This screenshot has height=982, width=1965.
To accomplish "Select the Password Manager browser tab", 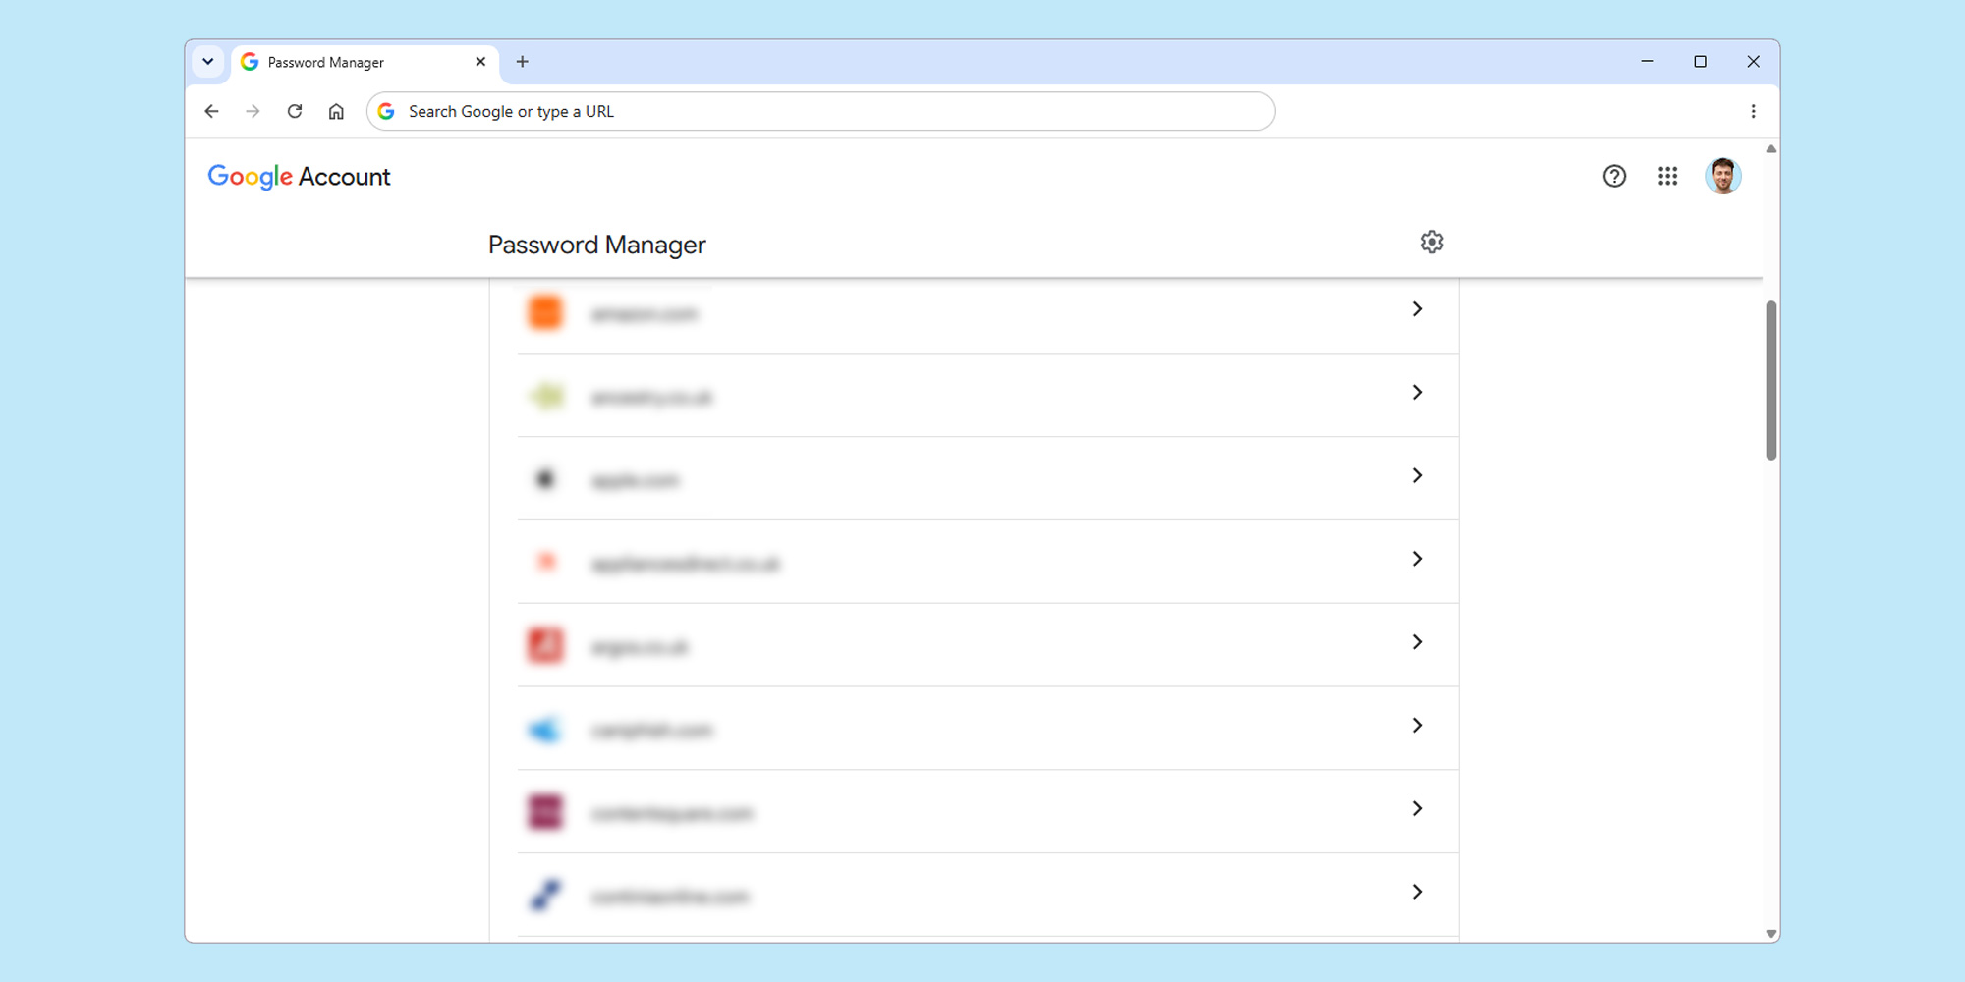I will click(x=364, y=63).
